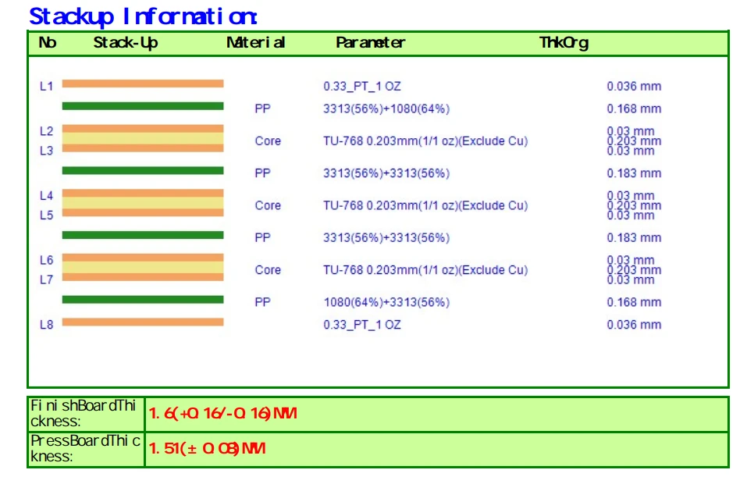The width and height of the screenshot is (754, 484).
Task: Click the "PP" material above L8
Action: tap(262, 302)
